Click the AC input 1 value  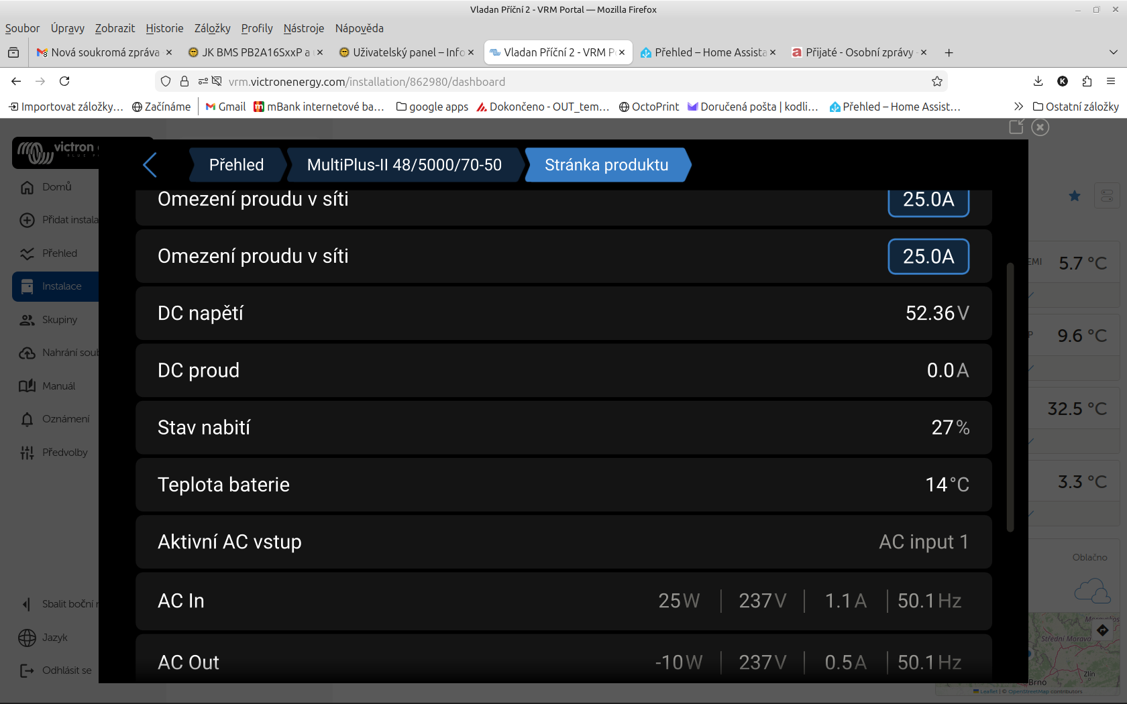tap(924, 542)
